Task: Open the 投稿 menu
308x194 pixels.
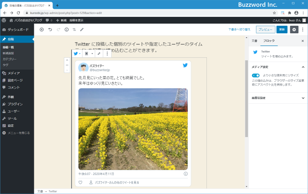Action: click(x=17, y=39)
